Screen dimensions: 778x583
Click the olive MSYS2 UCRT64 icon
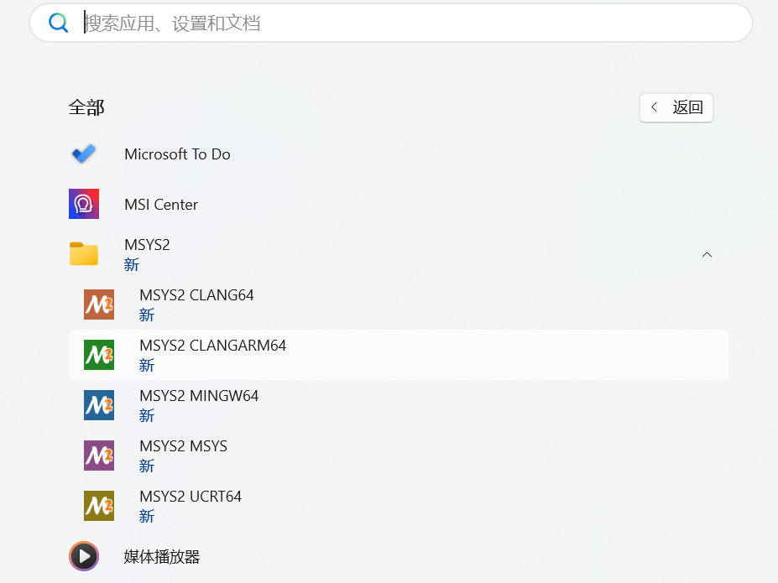point(99,506)
